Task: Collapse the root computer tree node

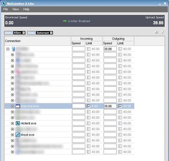Action: point(8,49)
